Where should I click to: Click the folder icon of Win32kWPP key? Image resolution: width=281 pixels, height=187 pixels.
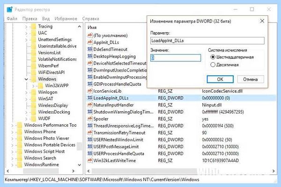click(x=40, y=86)
